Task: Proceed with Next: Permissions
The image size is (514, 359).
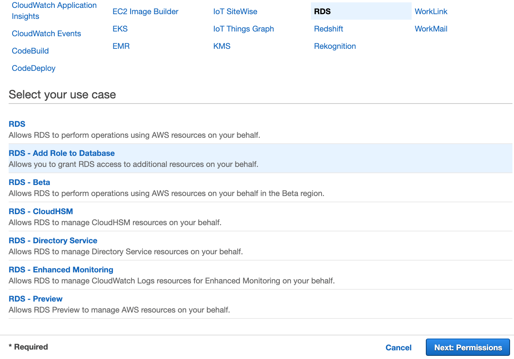Action: (468, 347)
